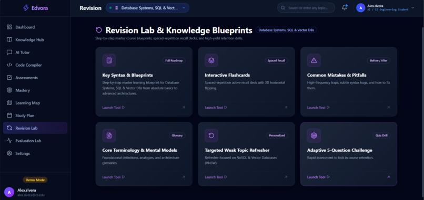The height and width of the screenshot is (200, 424).
Task: Click the Interactive Flashcards layers icon
Action: pos(211,60)
